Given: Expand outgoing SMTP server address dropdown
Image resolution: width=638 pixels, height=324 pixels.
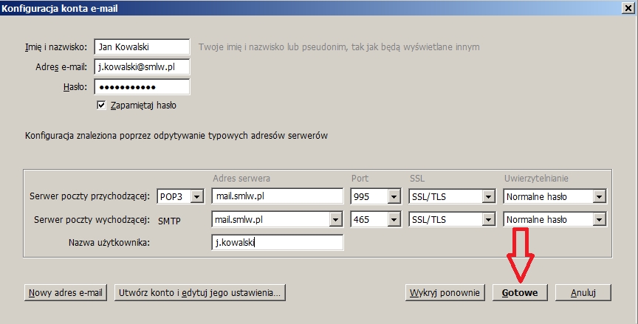Looking at the screenshot, I should pos(337,219).
